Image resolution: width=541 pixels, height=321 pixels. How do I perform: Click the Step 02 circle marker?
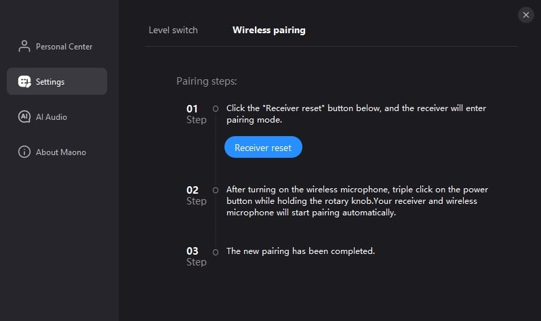tap(216, 190)
